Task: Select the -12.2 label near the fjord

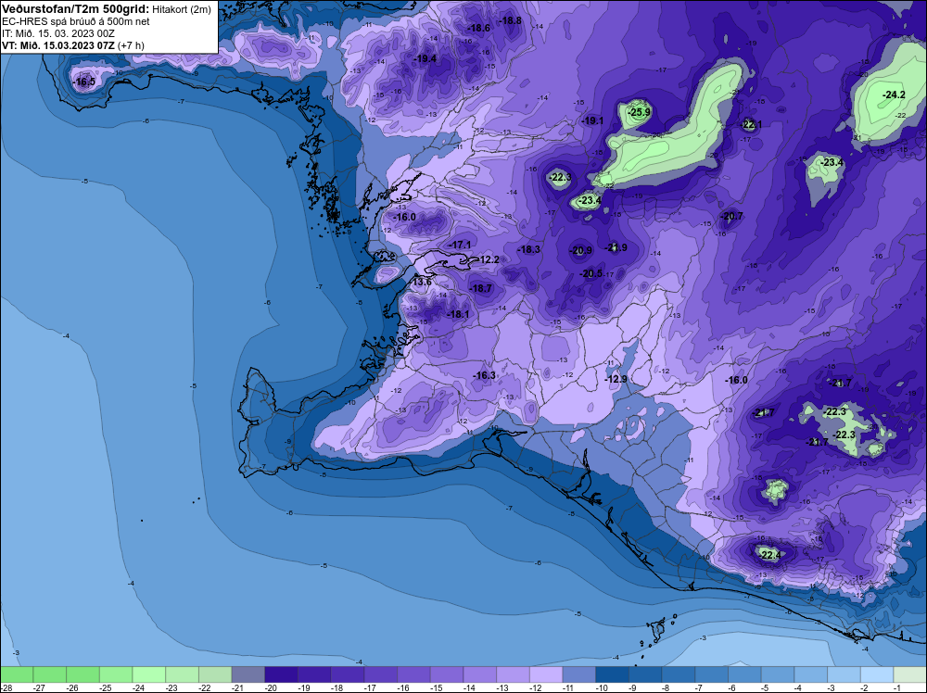Action: pos(488,260)
